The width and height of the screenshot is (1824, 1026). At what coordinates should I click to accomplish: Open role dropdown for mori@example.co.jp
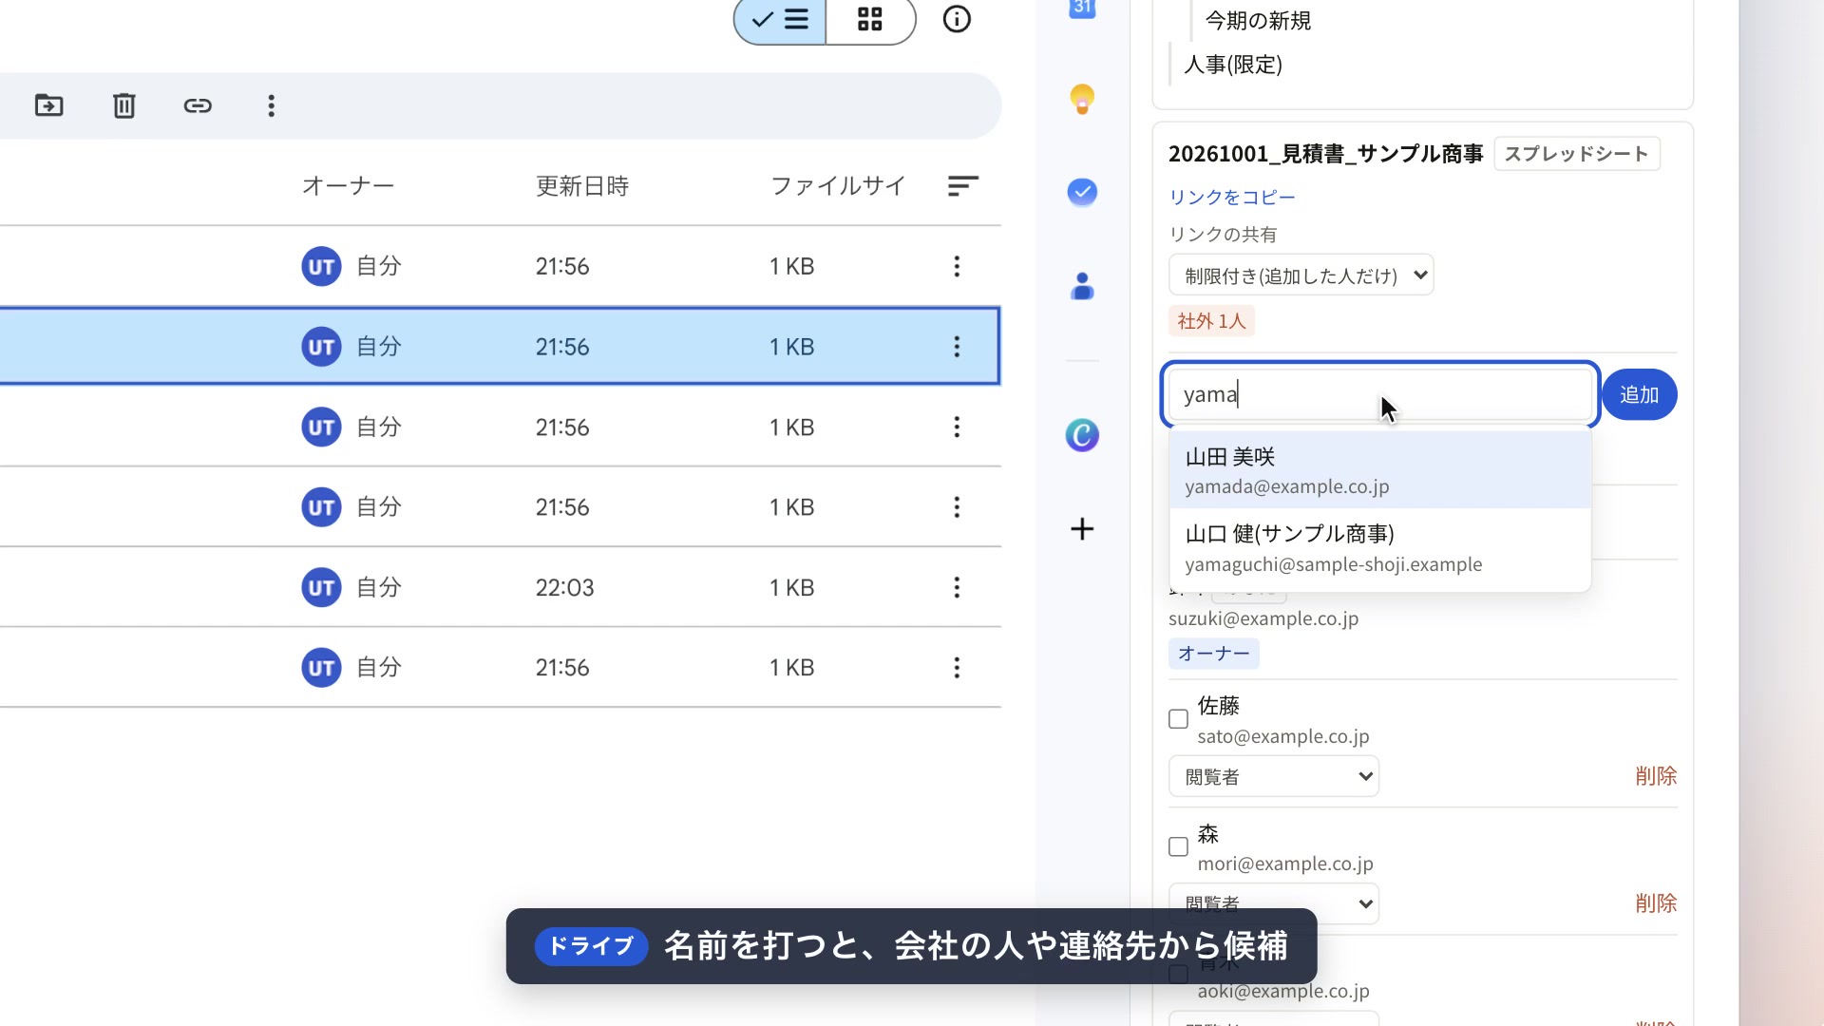click(1273, 903)
